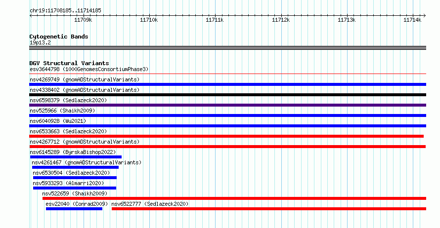Click the red bar of nsv4267712
The height and width of the screenshot is (228, 440).
[227, 147]
